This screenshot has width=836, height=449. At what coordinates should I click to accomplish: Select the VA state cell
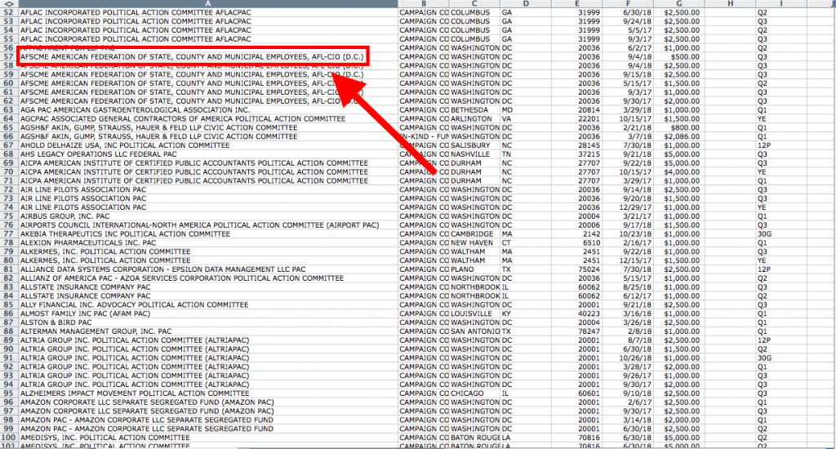click(x=526, y=118)
